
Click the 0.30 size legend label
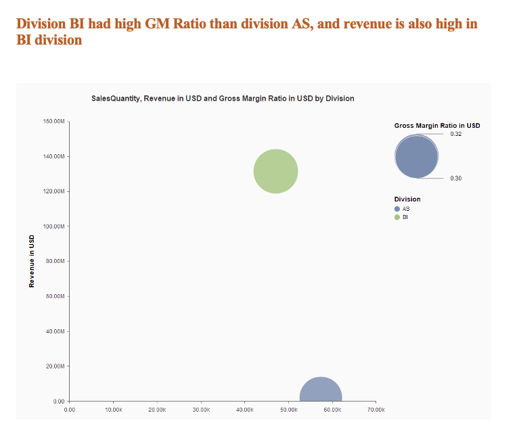456,178
